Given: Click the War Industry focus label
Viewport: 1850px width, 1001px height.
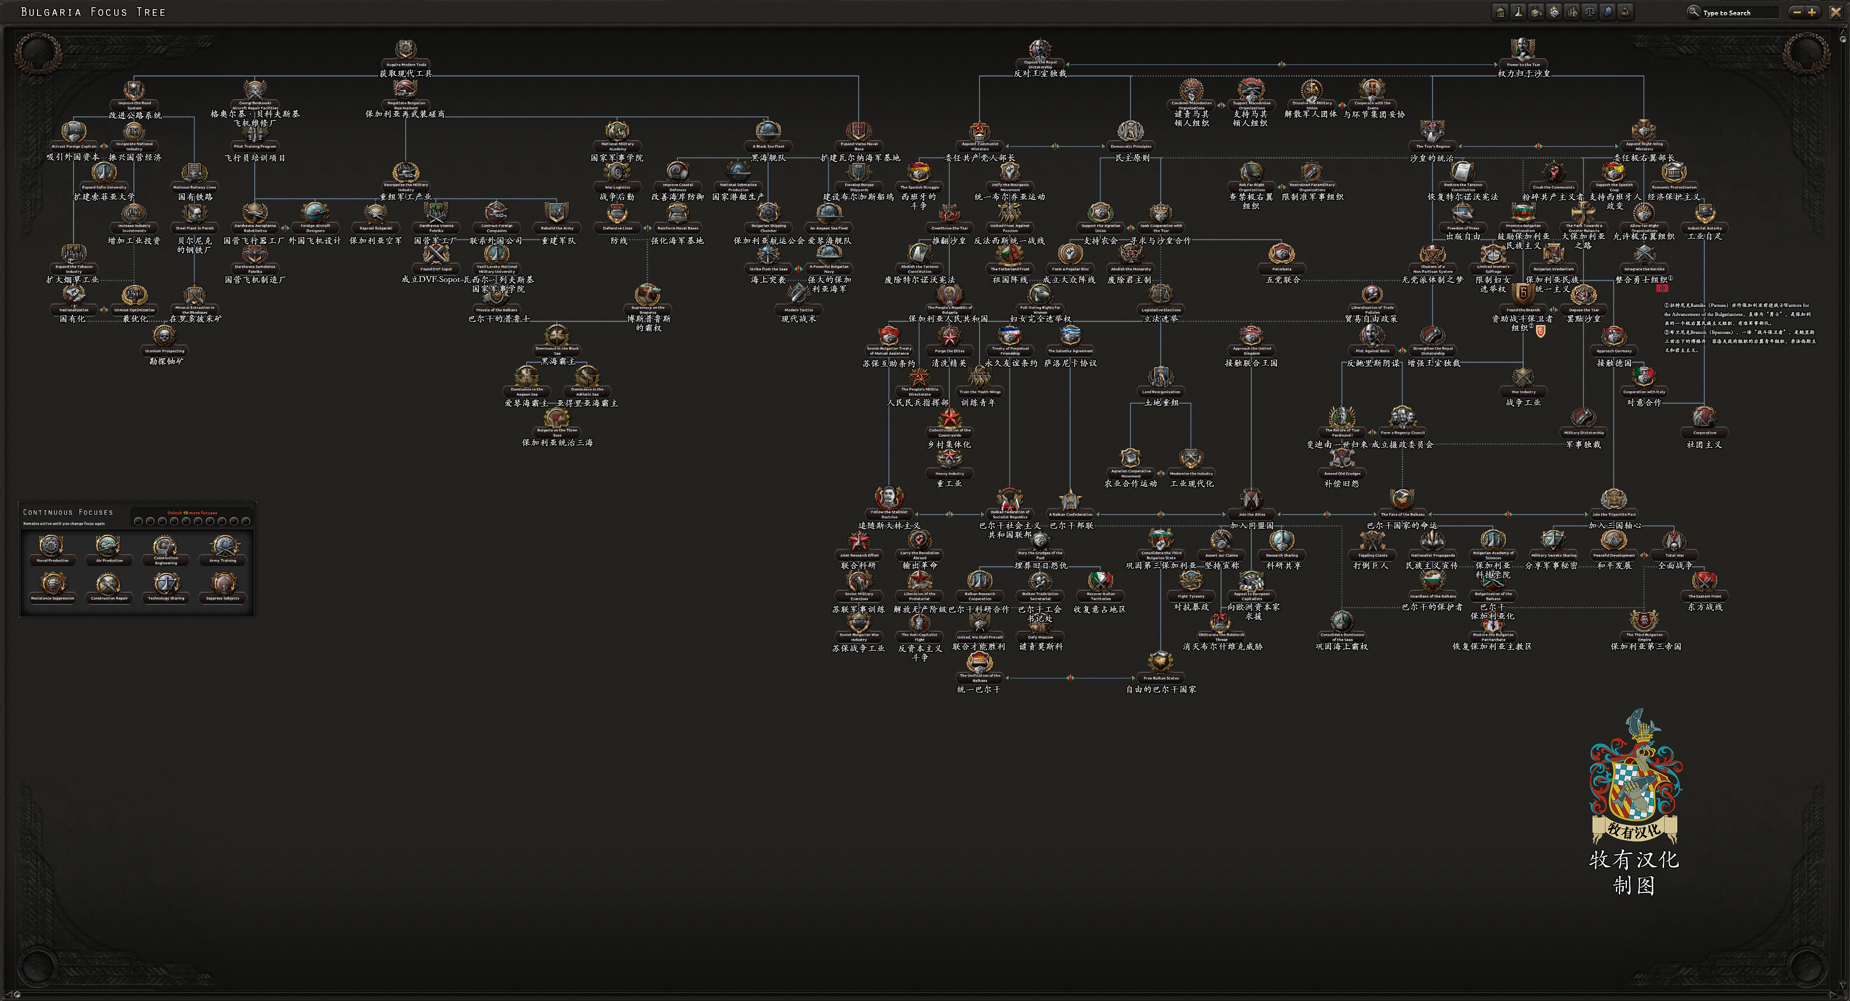Looking at the screenshot, I should point(1523,392).
